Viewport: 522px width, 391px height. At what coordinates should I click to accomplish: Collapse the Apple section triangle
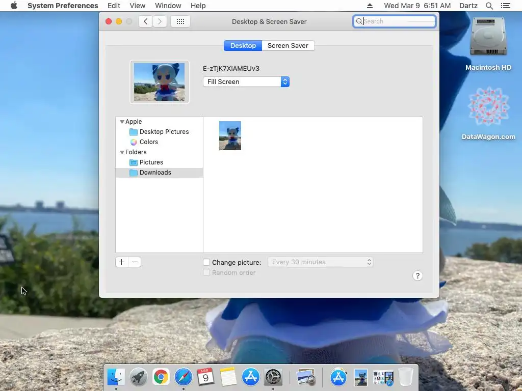point(122,122)
